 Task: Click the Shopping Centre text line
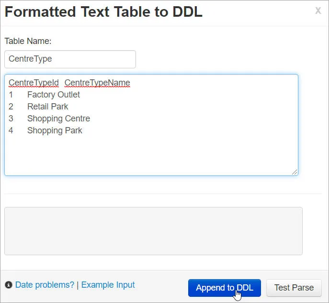(x=58, y=119)
